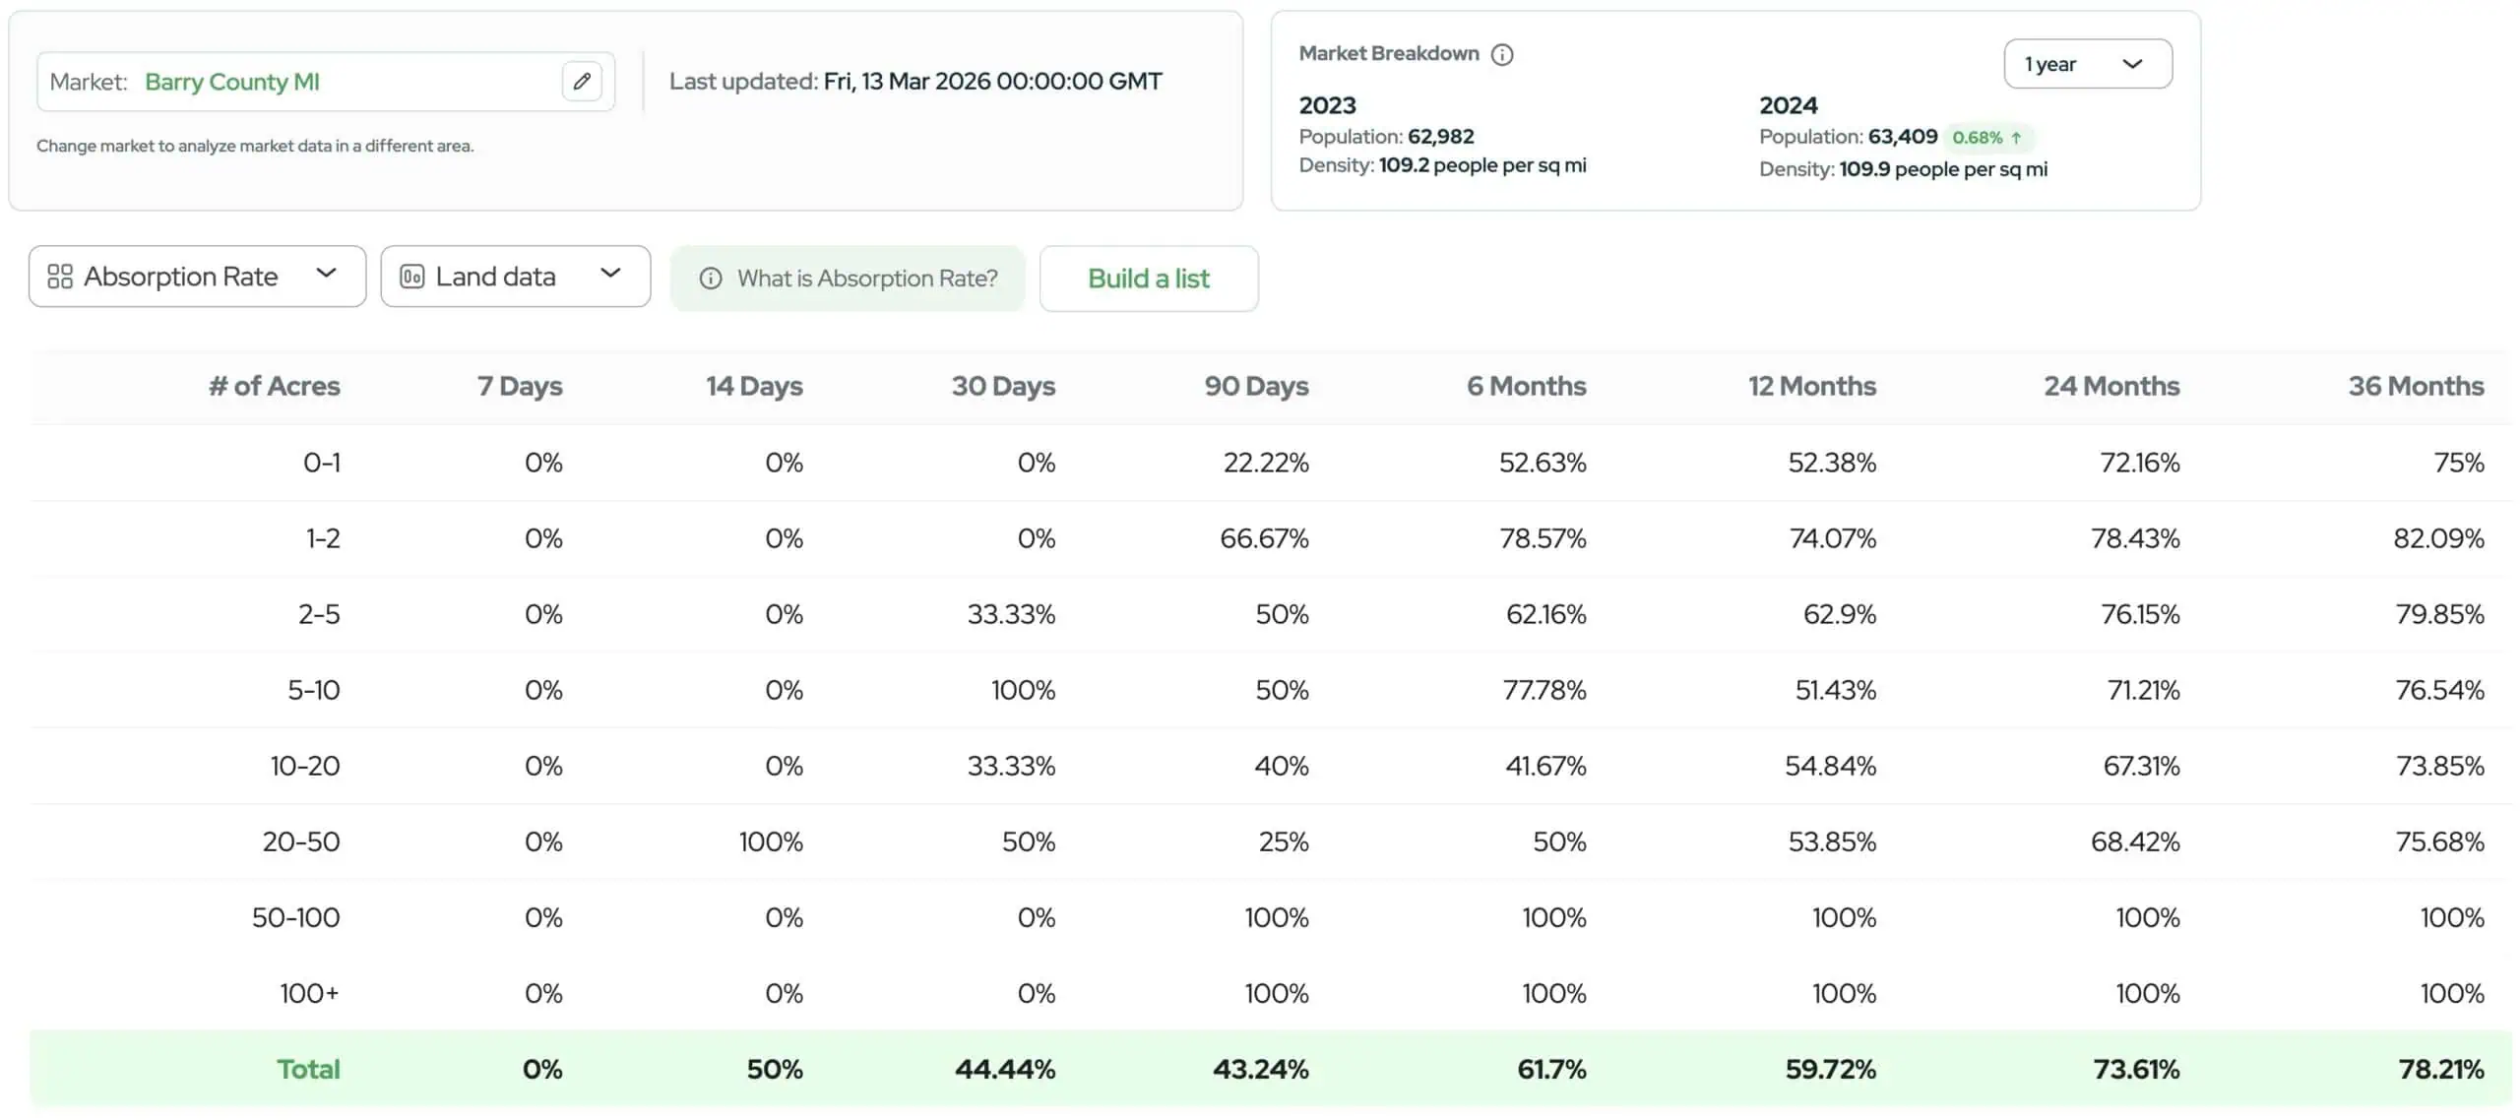Viewport: 2520px width, 1120px height.
Task: Click the pencil icon to edit Market
Action: tap(581, 81)
